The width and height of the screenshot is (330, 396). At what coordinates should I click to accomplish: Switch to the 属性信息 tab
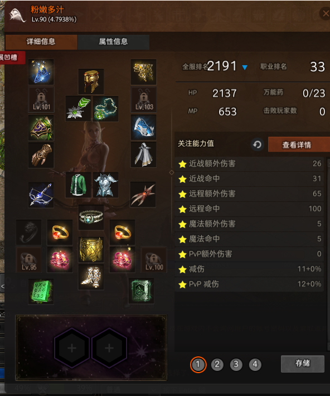click(x=113, y=42)
